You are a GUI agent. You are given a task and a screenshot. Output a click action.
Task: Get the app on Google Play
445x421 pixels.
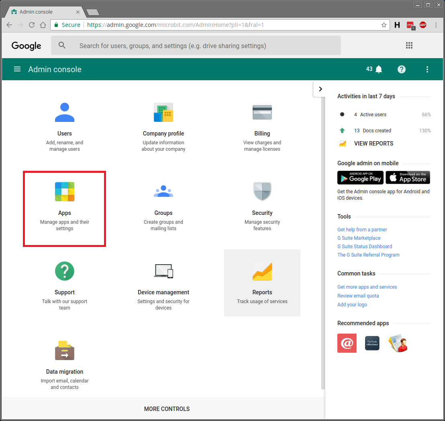click(360, 178)
